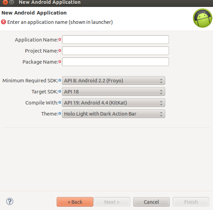Open the Compile With dropdown
The width and height of the screenshot is (213, 210).
pos(114,103)
